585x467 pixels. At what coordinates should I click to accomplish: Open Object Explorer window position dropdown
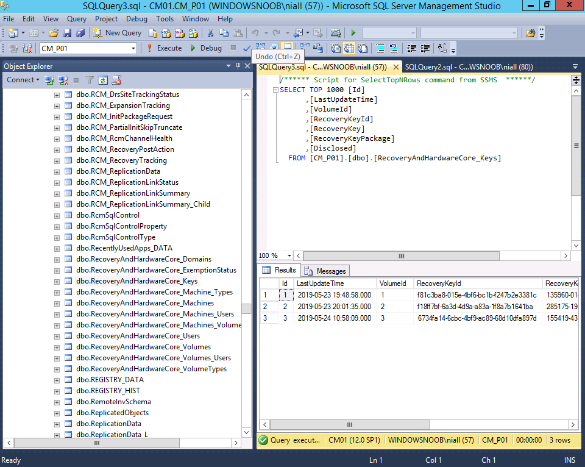[229, 66]
